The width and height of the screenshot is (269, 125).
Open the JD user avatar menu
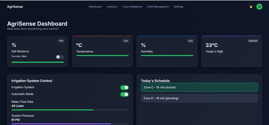(259, 7)
